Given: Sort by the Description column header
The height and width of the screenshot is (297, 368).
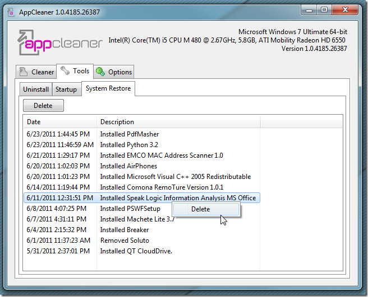Looking at the screenshot, I should tap(178, 122).
